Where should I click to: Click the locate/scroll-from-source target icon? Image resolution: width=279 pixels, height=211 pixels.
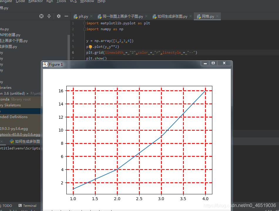point(41,16)
